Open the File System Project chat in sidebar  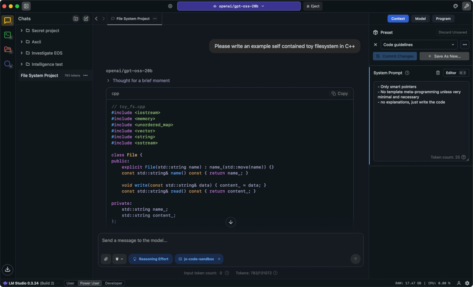click(55, 76)
